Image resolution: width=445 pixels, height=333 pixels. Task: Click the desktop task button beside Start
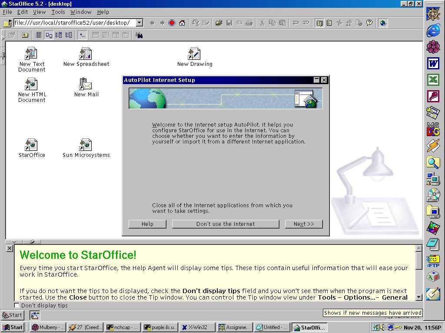[35, 315]
